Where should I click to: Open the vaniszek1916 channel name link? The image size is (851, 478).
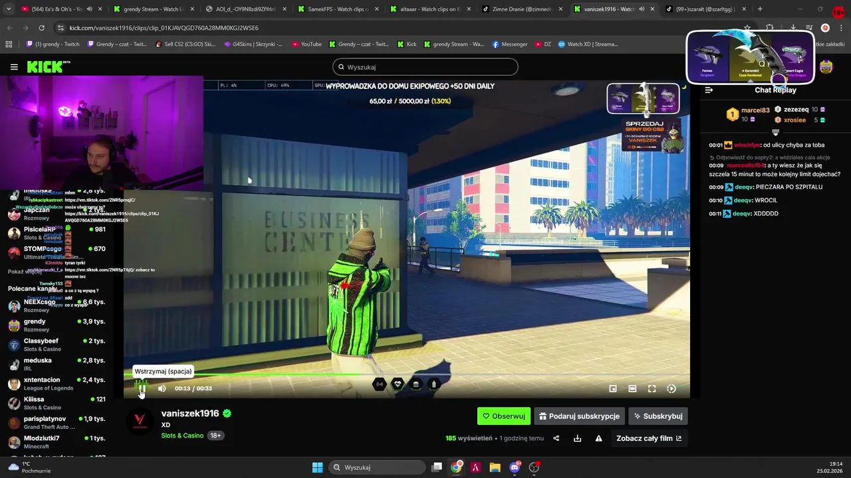click(190, 413)
